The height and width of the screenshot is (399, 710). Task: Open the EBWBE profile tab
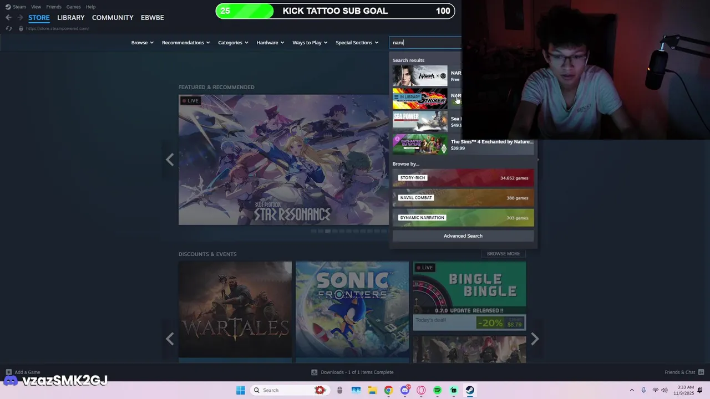pyautogui.click(x=153, y=18)
